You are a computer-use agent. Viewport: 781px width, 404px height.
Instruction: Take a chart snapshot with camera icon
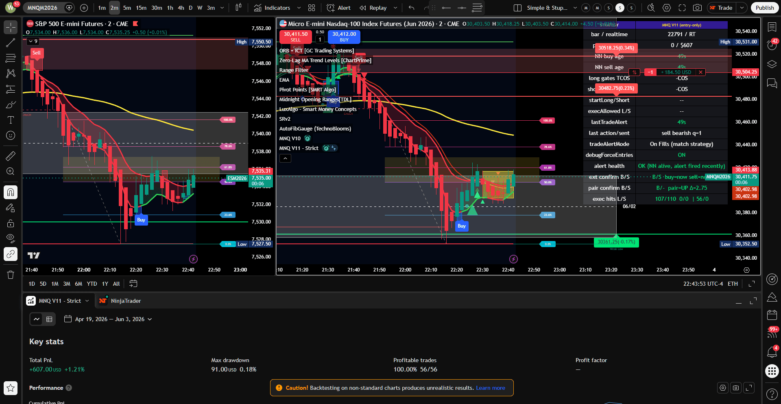click(x=697, y=8)
